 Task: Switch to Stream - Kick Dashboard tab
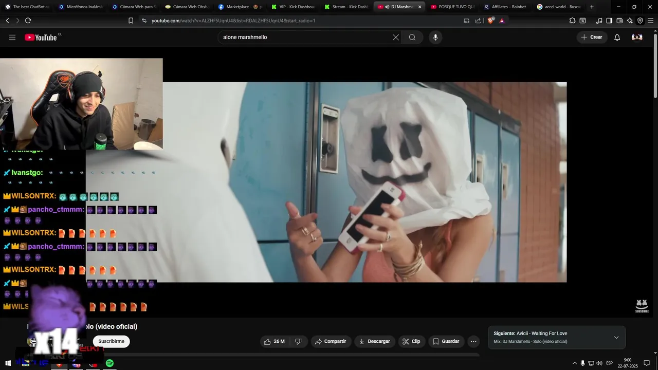(346, 7)
